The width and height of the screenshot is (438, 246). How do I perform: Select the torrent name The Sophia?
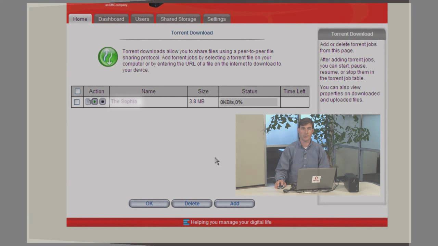[x=124, y=101]
